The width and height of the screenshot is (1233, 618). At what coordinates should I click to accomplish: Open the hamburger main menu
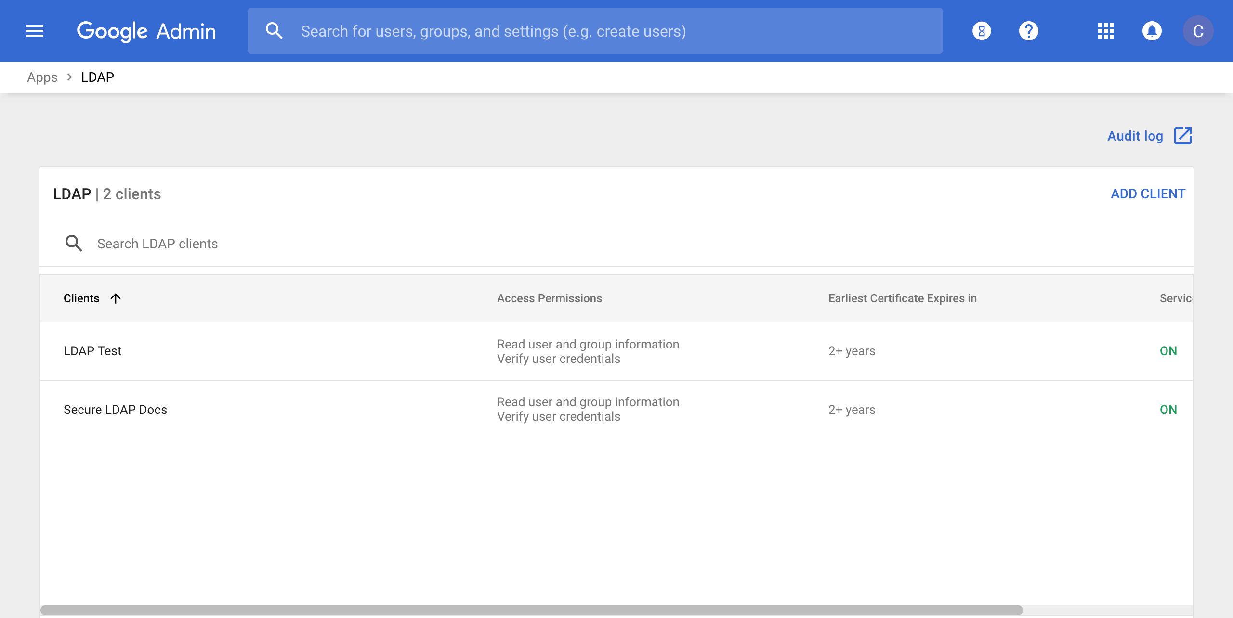[35, 31]
